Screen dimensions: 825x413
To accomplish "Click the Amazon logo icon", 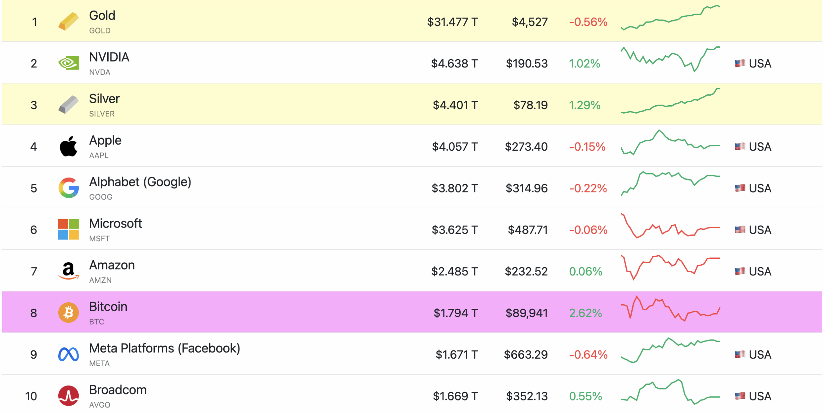I will point(68,271).
